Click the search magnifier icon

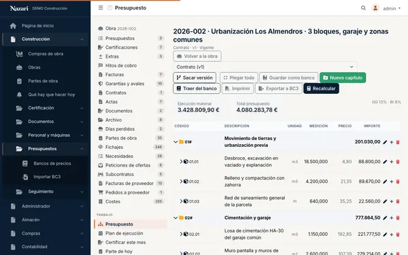pyautogui.click(x=363, y=8)
